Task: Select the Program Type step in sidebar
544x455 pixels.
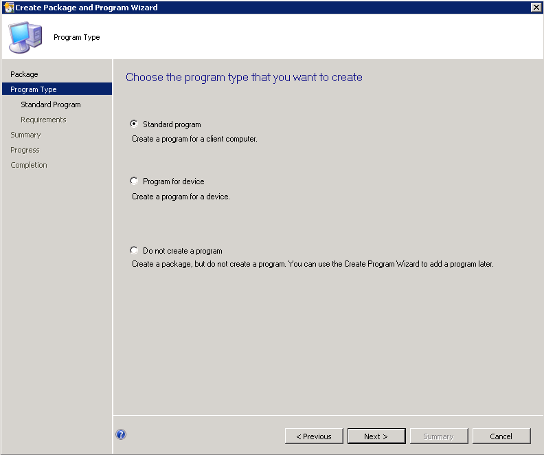Action: [x=57, y=89]
